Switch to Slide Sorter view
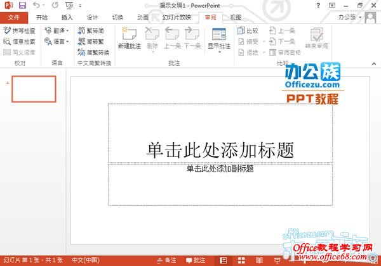 tap(241, 260)
